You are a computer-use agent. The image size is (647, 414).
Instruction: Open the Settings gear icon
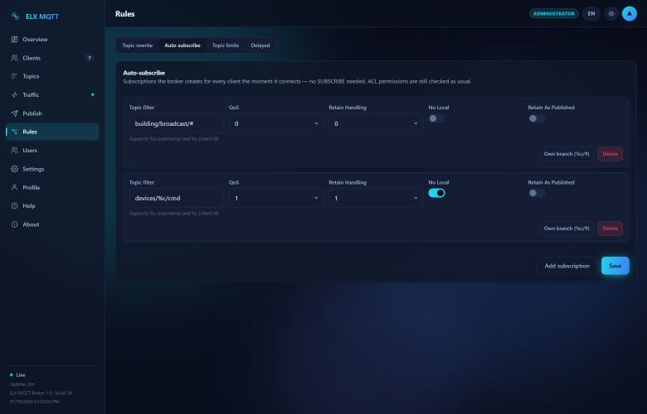[14, 169]
